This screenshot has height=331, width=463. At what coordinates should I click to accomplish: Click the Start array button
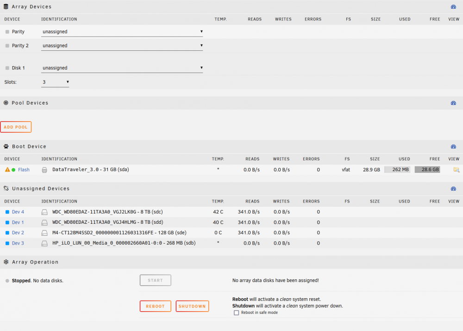pos(155,280)
